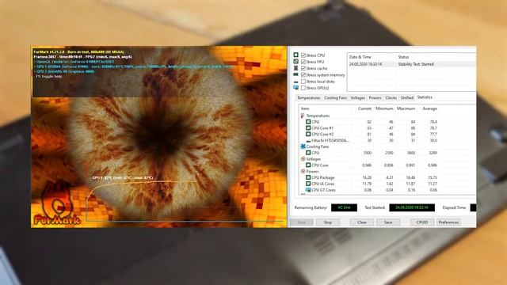Click the orange icon of Powers group
The height and width of the screenshot is (285, 507).
303,171
